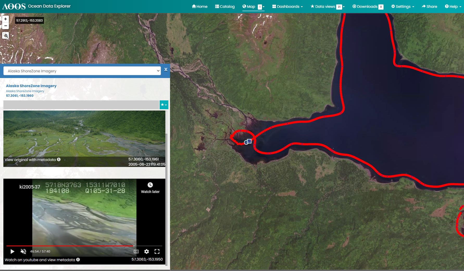Go to the Home page
The height and width of the screenshot is (271, 464).
pyautogui.click(x=200, y=7)
